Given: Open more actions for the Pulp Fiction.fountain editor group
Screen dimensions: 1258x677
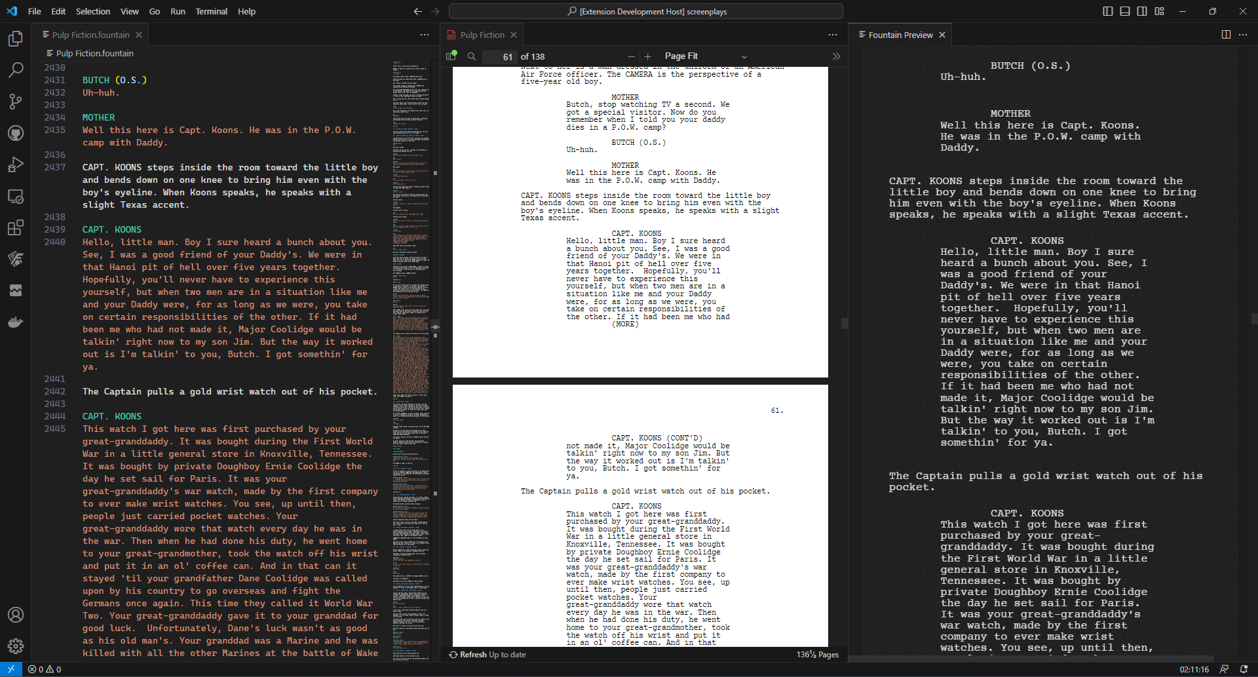Looking at the screenshot, I should [425, 35].
